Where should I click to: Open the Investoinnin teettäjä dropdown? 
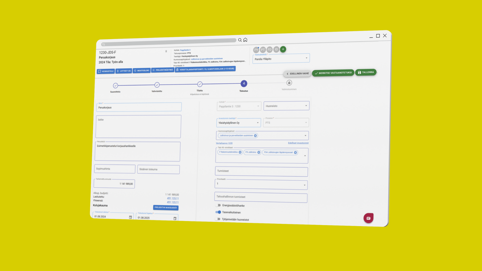[239, 123]
